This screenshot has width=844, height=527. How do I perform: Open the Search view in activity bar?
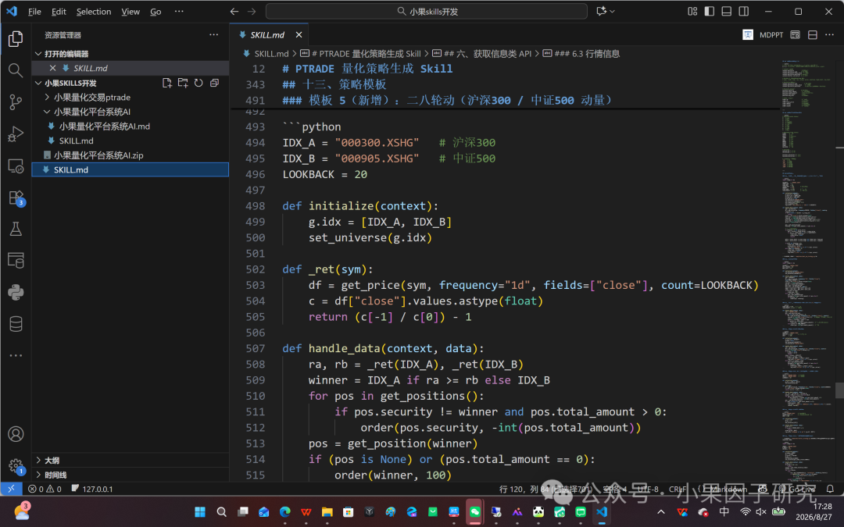pos(16,70)
